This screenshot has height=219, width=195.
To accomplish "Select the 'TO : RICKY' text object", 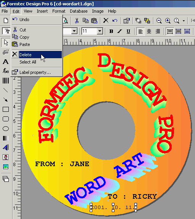I will point(132,196).
